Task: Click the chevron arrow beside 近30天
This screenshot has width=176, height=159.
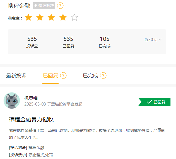Action: [x=160, y=40]
